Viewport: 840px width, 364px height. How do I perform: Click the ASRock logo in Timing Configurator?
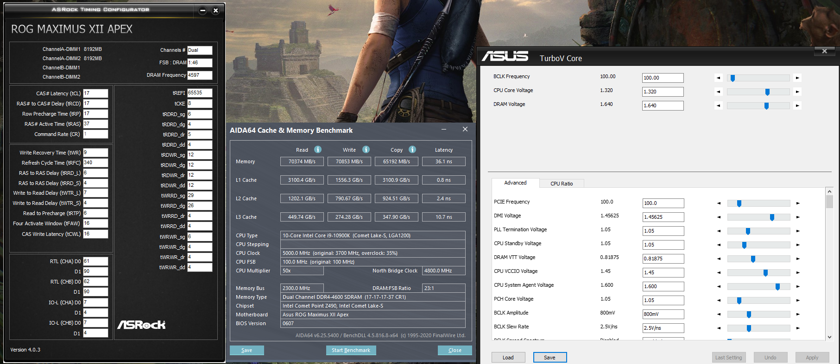pyautogui.click(x=141, y=325)
